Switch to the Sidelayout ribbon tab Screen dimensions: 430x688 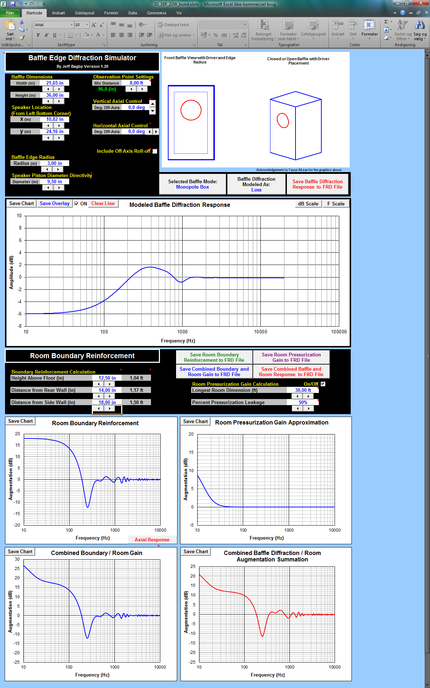(85, 13)
